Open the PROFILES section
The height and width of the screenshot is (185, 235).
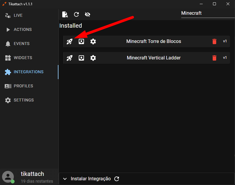tap(29, 86)
